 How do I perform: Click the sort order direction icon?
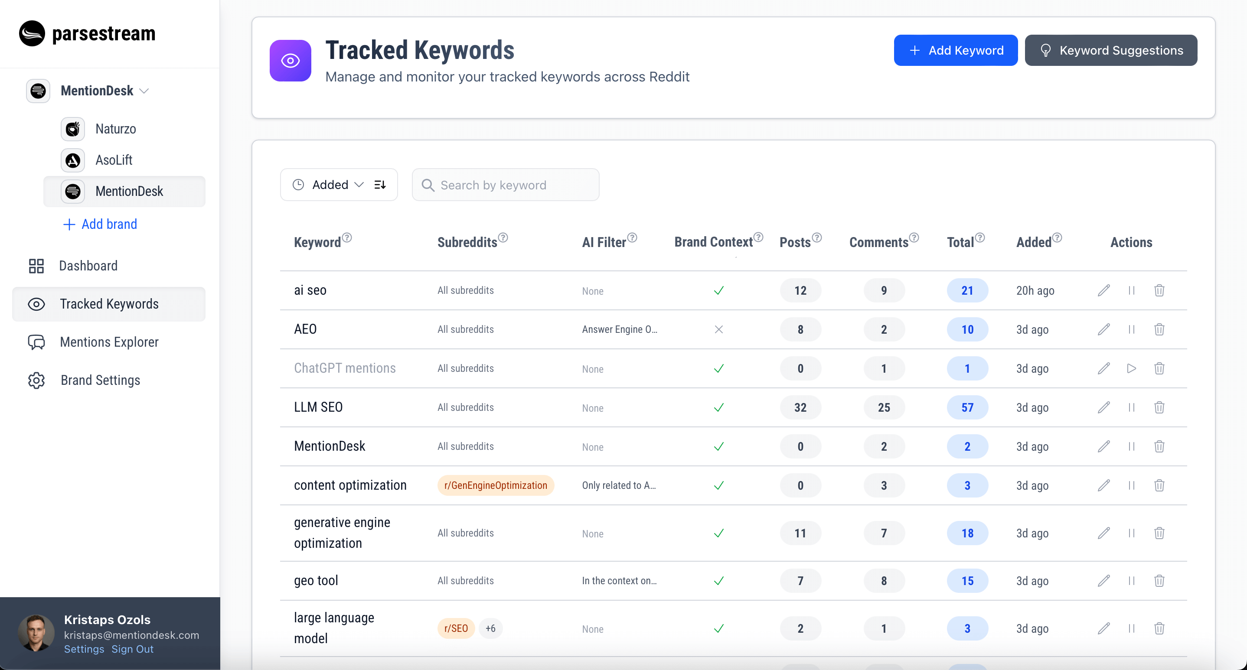pos(380,185)
